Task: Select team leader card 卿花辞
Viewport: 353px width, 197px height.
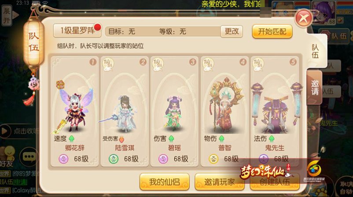Action: (x=74, y=112)
